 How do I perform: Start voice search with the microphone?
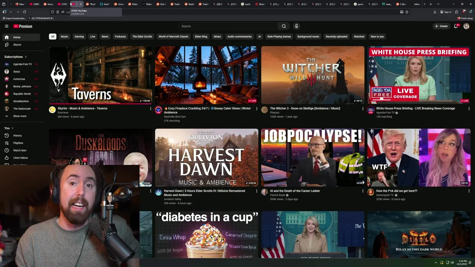[296, 26]
